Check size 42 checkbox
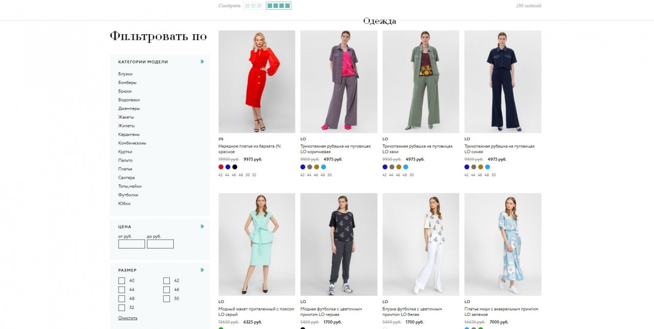 [x=166, y=281]
